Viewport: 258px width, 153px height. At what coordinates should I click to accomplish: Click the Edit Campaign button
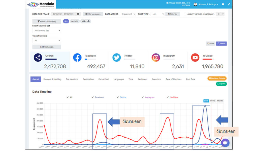pos(47,47)
